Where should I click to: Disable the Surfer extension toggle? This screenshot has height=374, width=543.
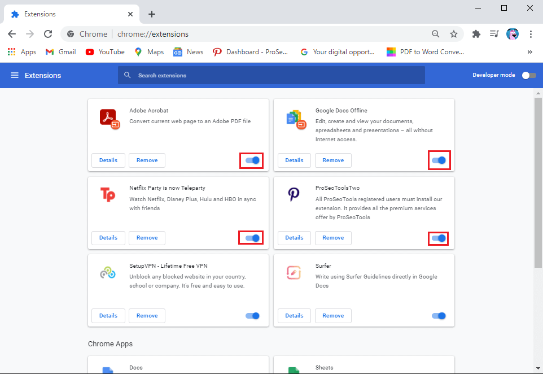click(x=439, y=315)
